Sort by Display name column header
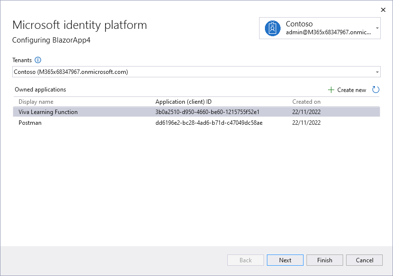This screenshot has height=276, width=393. pos(36,102)
